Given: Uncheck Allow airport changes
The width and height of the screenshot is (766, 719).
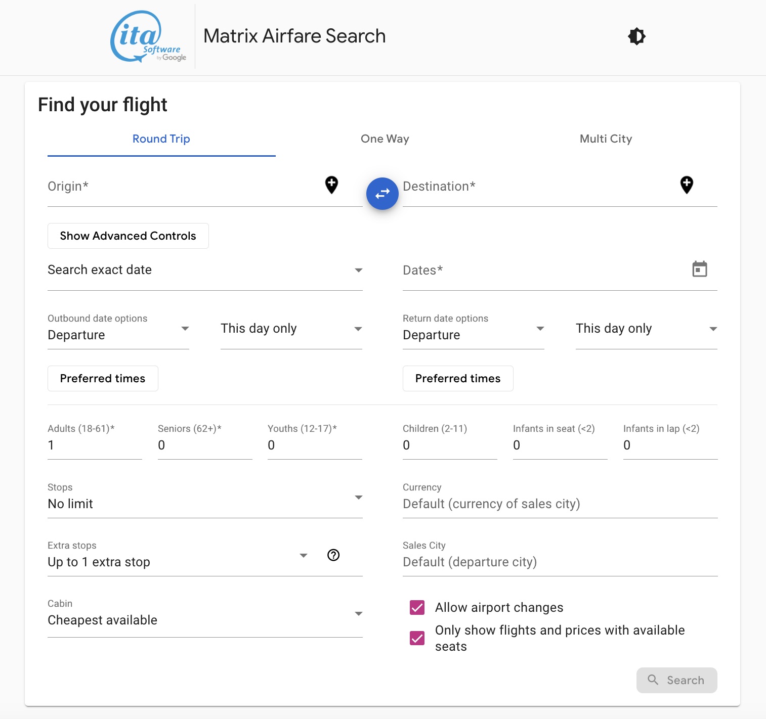Looking at the screenshot, I should [417, 607].
